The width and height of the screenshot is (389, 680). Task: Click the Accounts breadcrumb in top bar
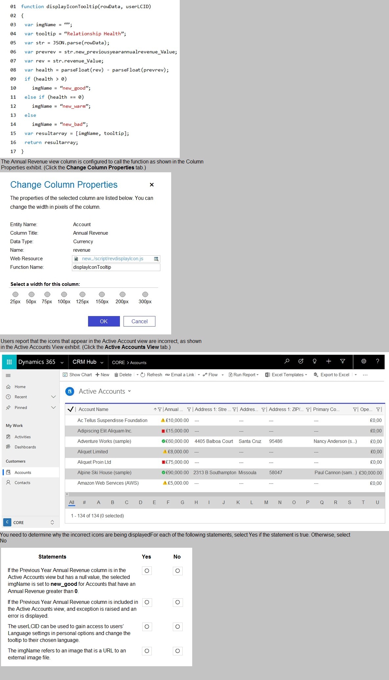(x=138, y=363)
